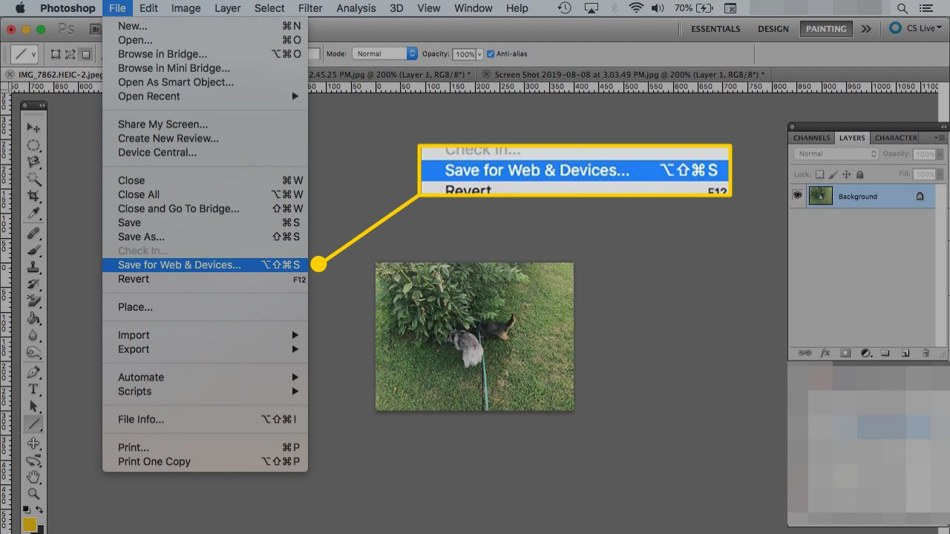Viewport: 950px width, 534px height.
Task: Select the Hand tool
Action: point(33,477)
